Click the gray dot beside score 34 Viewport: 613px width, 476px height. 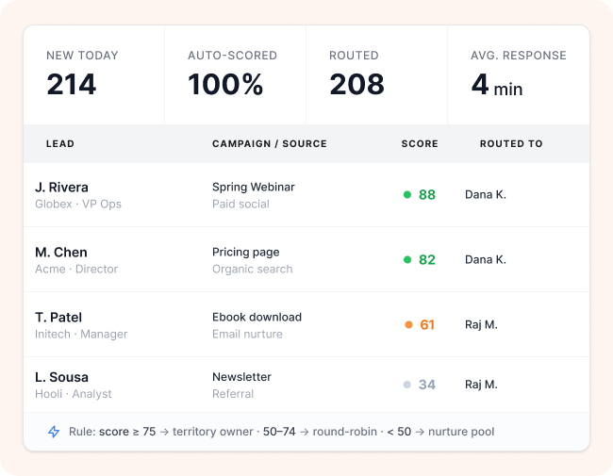coord(407,385)
